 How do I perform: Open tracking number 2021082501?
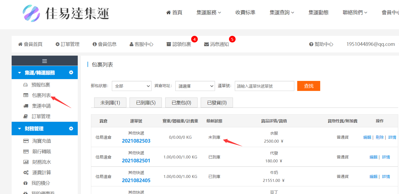pos(136,161)
